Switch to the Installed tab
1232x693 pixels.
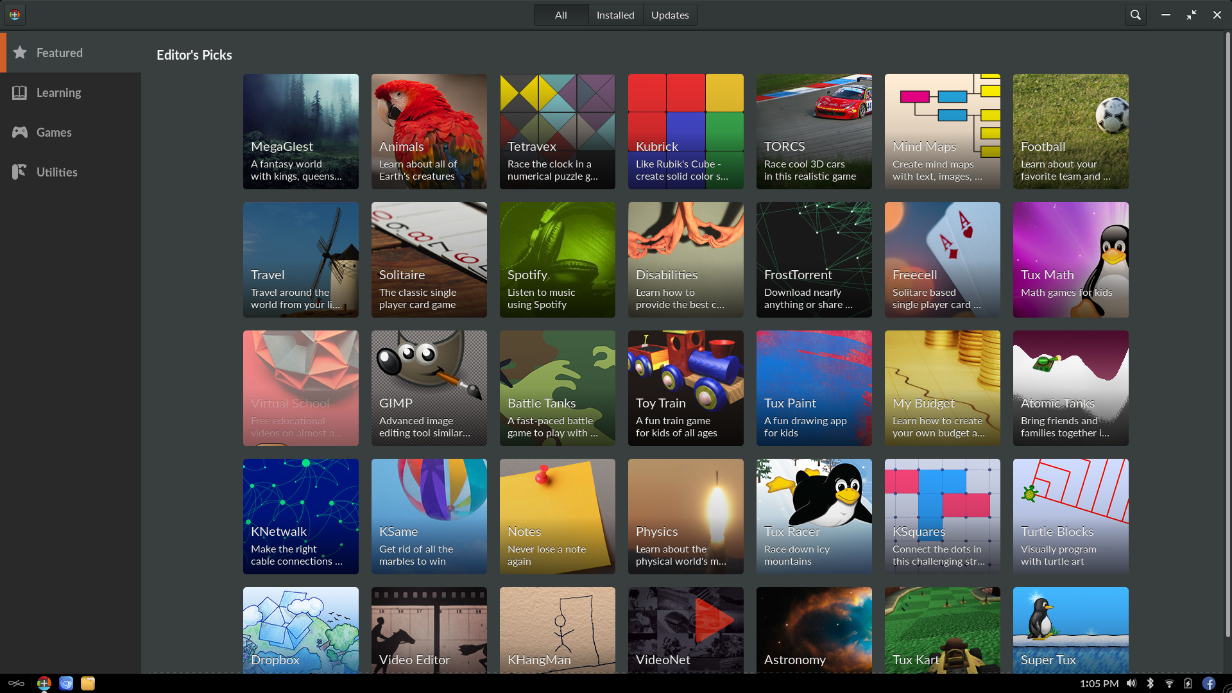coord(615,15)
